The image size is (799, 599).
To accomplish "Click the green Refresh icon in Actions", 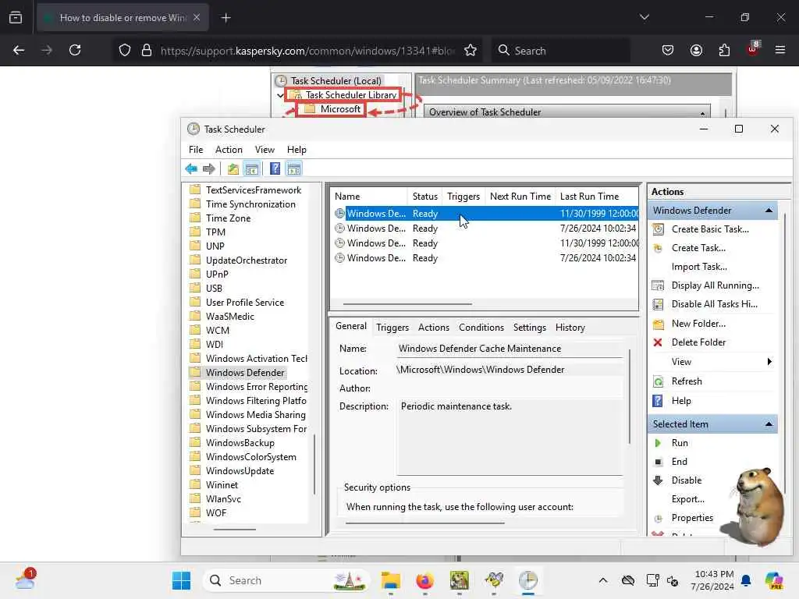I will [659, 381].
